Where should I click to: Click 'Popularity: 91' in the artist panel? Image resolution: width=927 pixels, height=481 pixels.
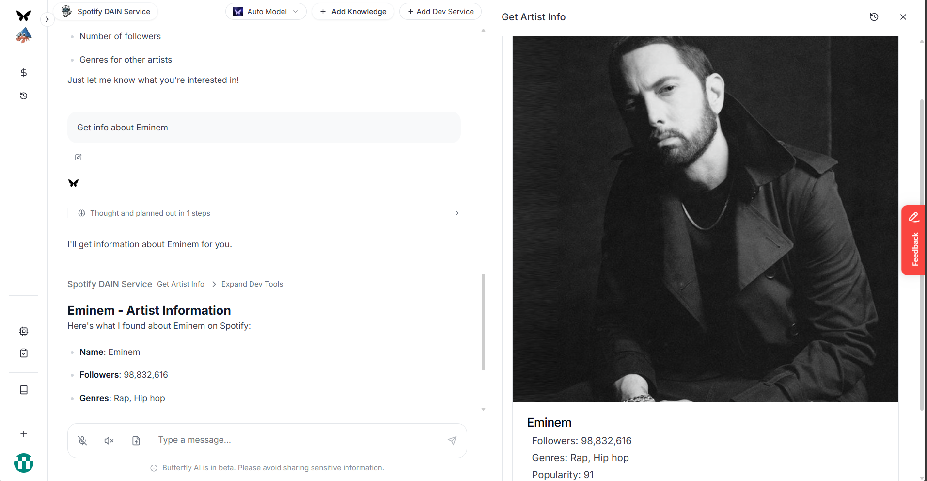point(563,475)
